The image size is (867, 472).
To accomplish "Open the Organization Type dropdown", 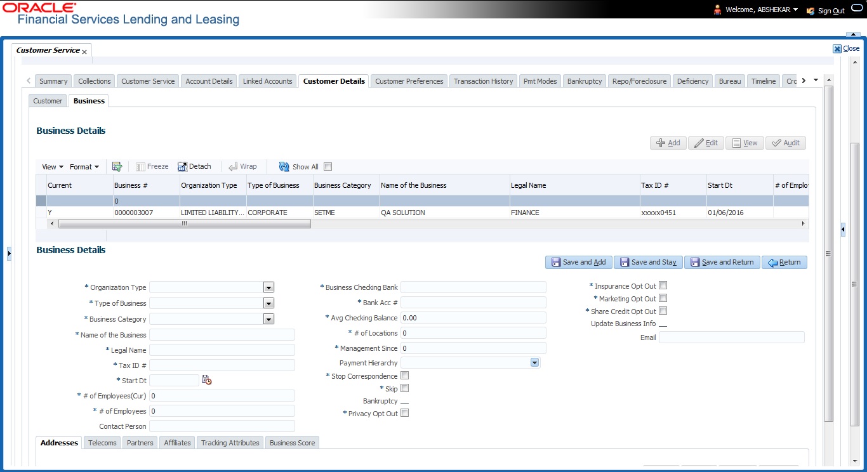I will [268, 287].
